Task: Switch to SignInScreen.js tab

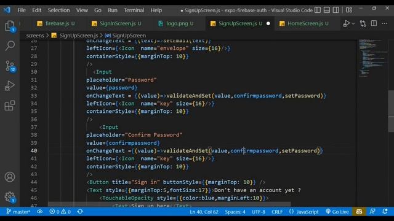Action: pyautogui.click(x=117, y=23)
